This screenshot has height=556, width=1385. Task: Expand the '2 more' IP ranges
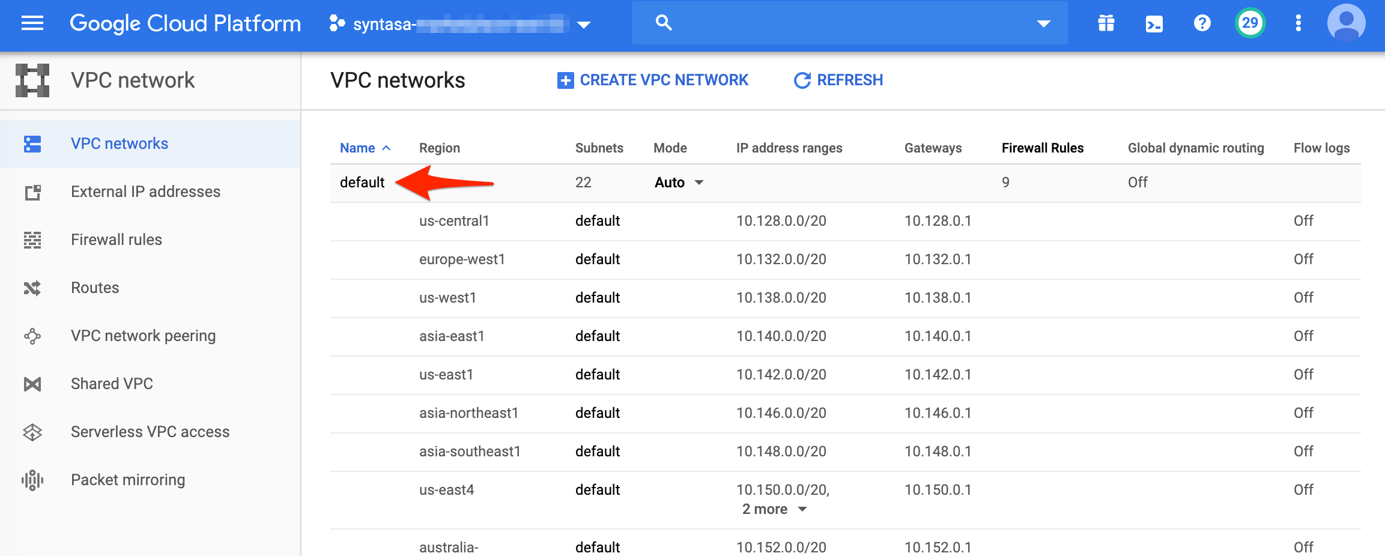774,509
